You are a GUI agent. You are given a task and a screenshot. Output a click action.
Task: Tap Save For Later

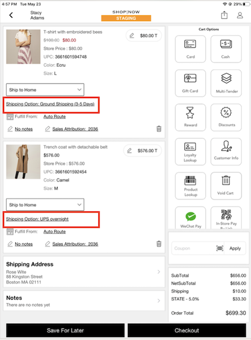coord(66,330)
